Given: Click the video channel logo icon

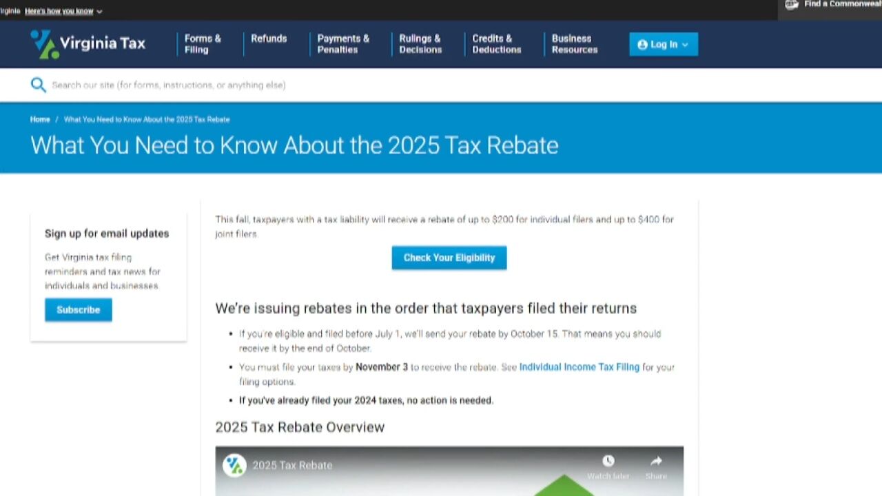Looking at the screenshot, I should coord(234,465).
